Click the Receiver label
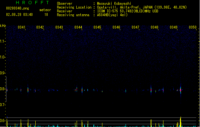The image size is (200, 127). click(65, 11)
